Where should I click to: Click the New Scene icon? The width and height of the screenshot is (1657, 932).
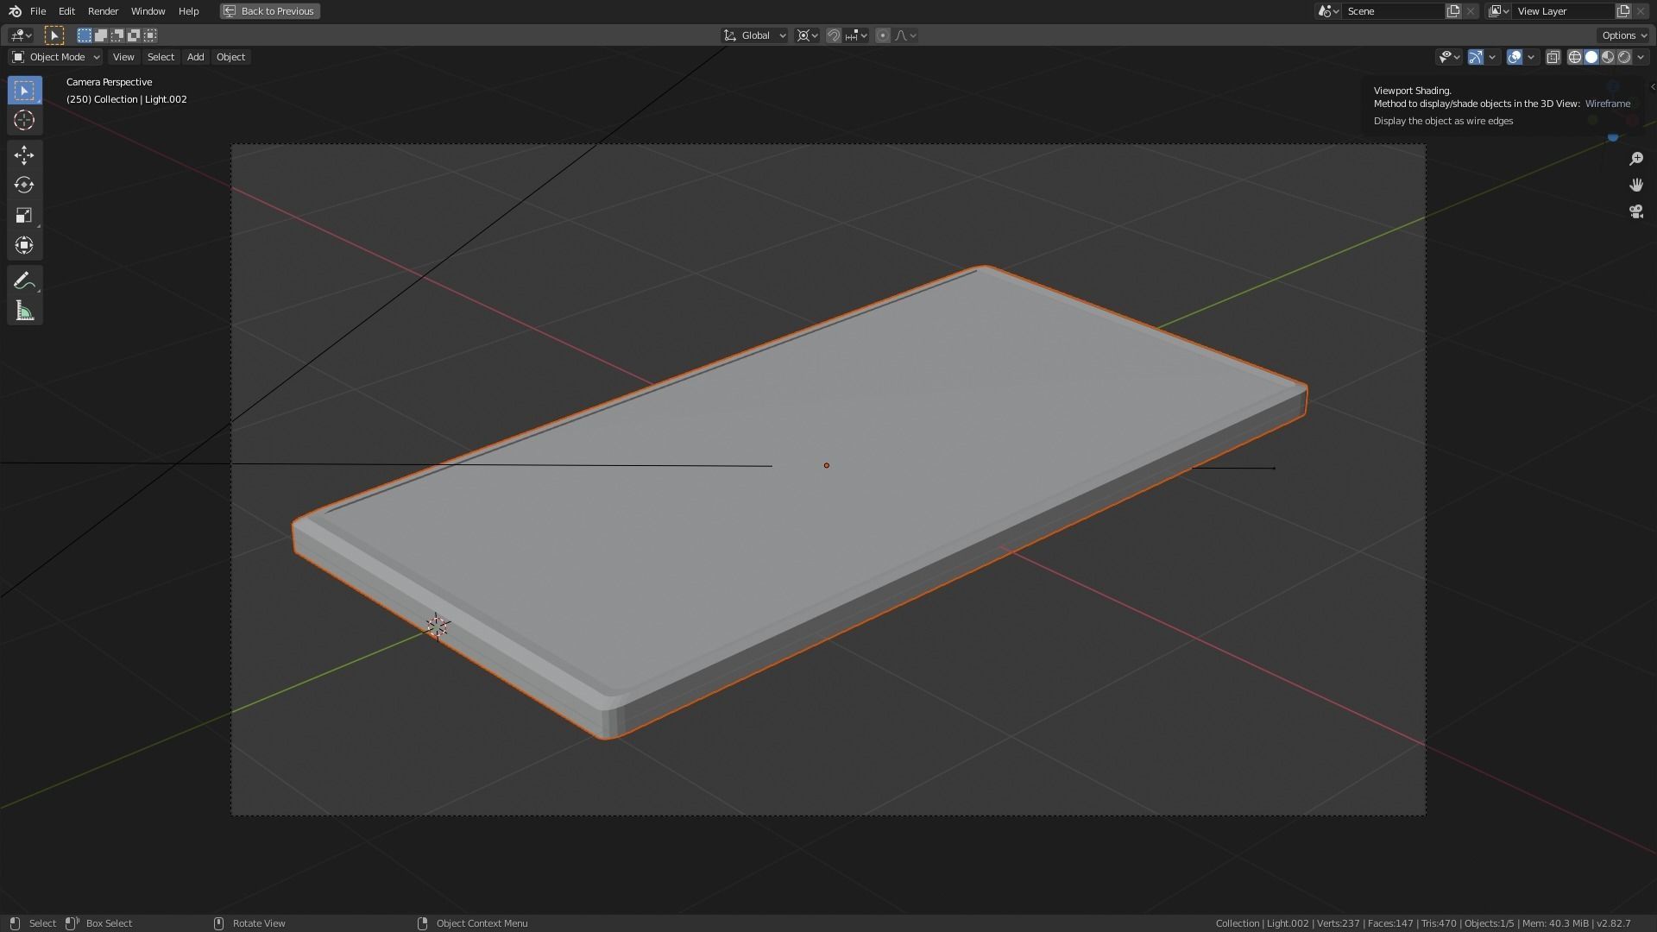point(1453,11)
